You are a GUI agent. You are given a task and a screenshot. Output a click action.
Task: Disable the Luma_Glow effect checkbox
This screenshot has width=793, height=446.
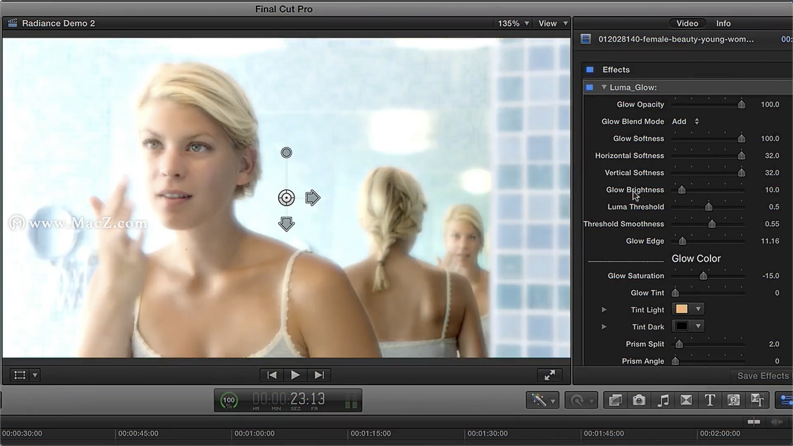(590, 87)
